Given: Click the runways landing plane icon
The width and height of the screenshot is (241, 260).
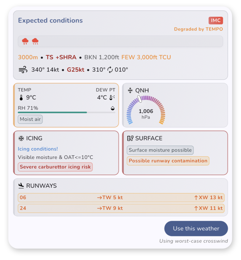Looking at the screenshot, I should pos(21,186).
